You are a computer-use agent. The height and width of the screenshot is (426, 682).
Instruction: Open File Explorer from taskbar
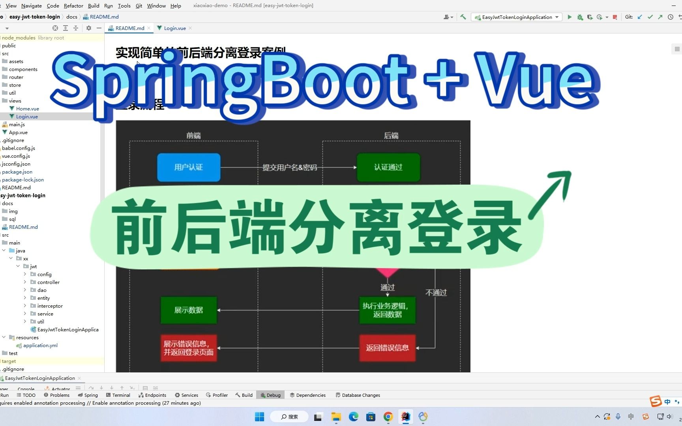click(336, 417)
